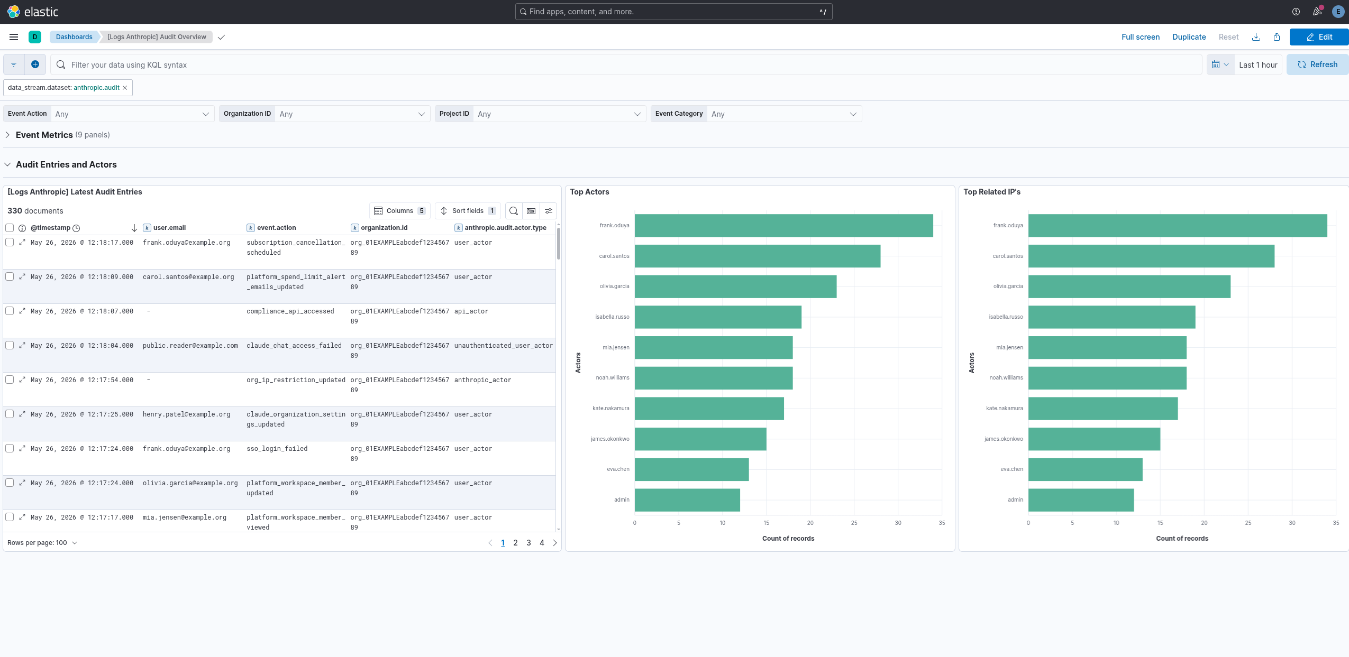Sort by timestamp using the down arrow

(134, 228)
